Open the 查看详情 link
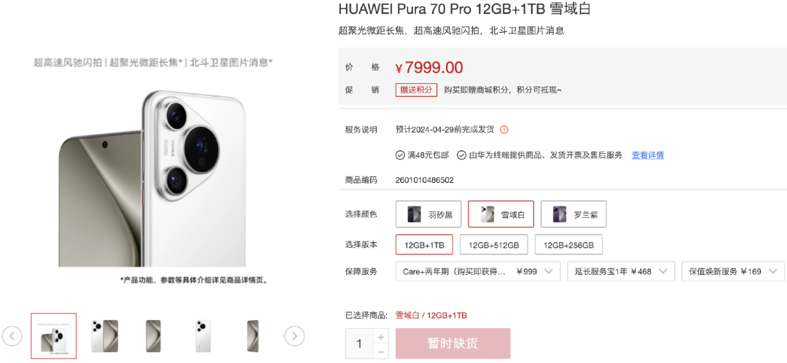 click(648, 155)
